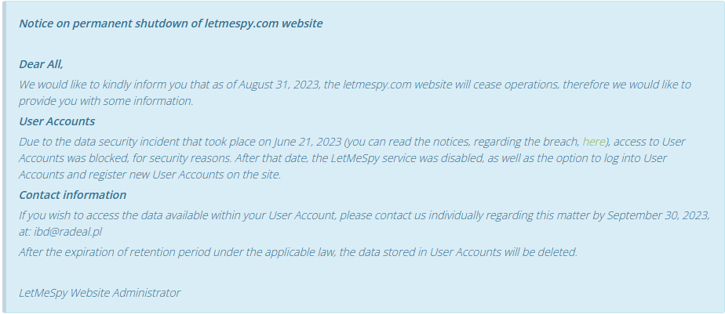Click the notice title about permanent shutdown

tap(170, 23)
